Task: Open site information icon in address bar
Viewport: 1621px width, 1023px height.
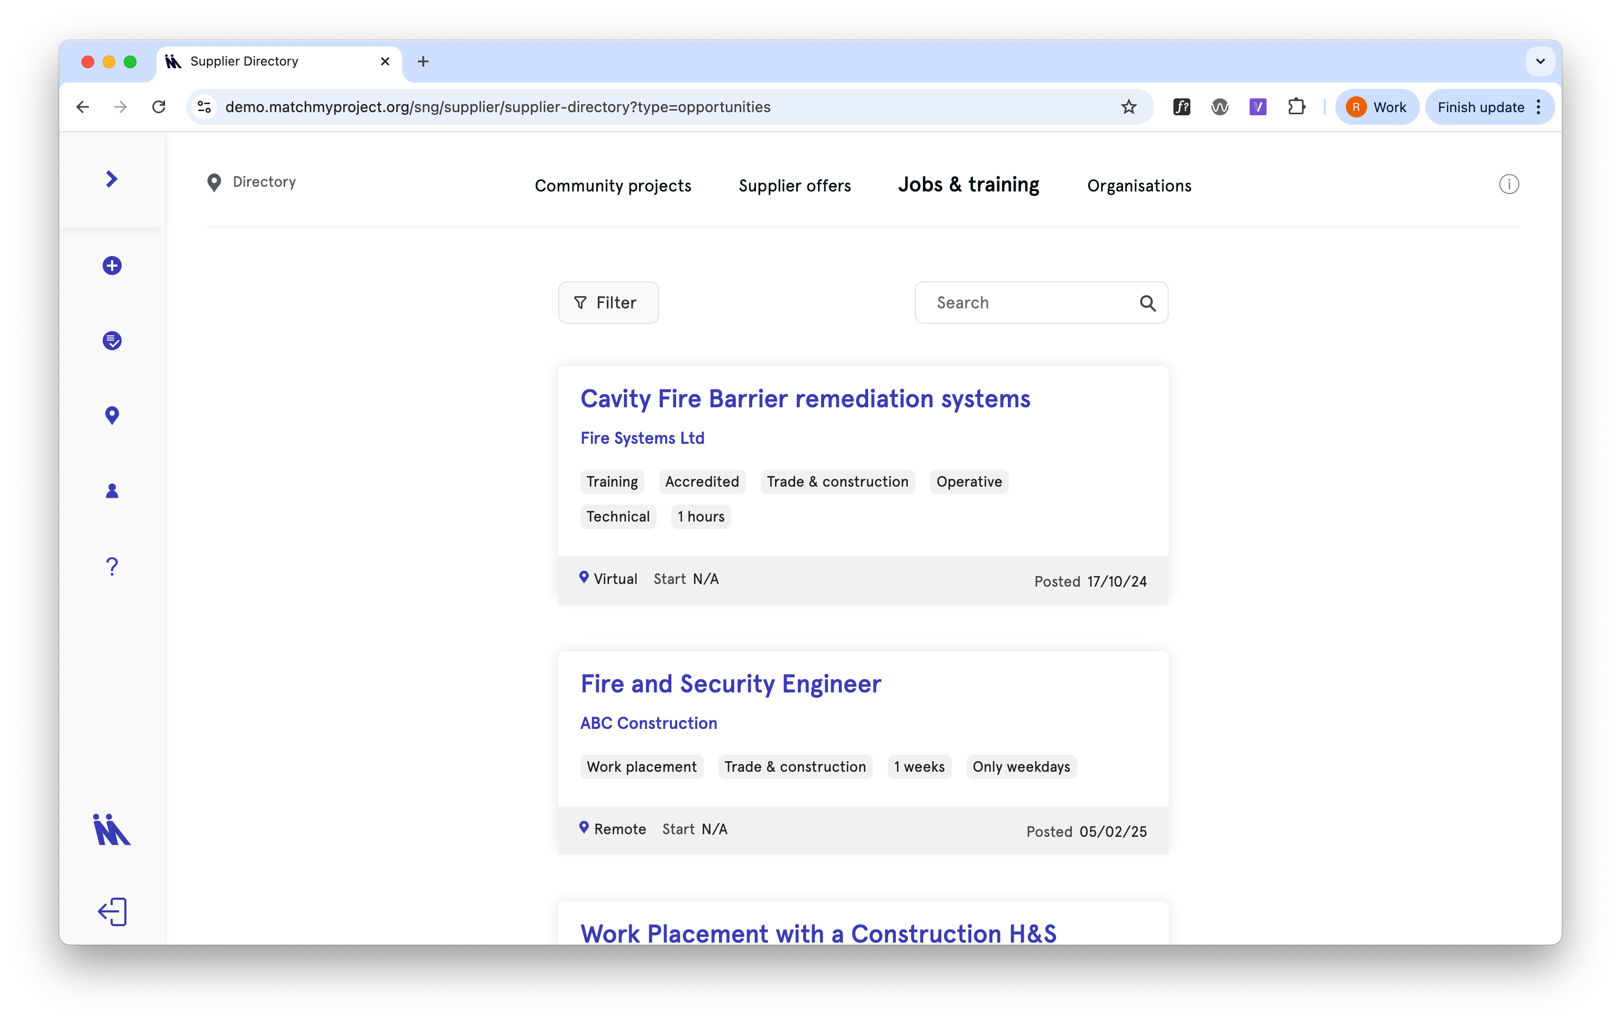Action: click(x=205, y=107)
